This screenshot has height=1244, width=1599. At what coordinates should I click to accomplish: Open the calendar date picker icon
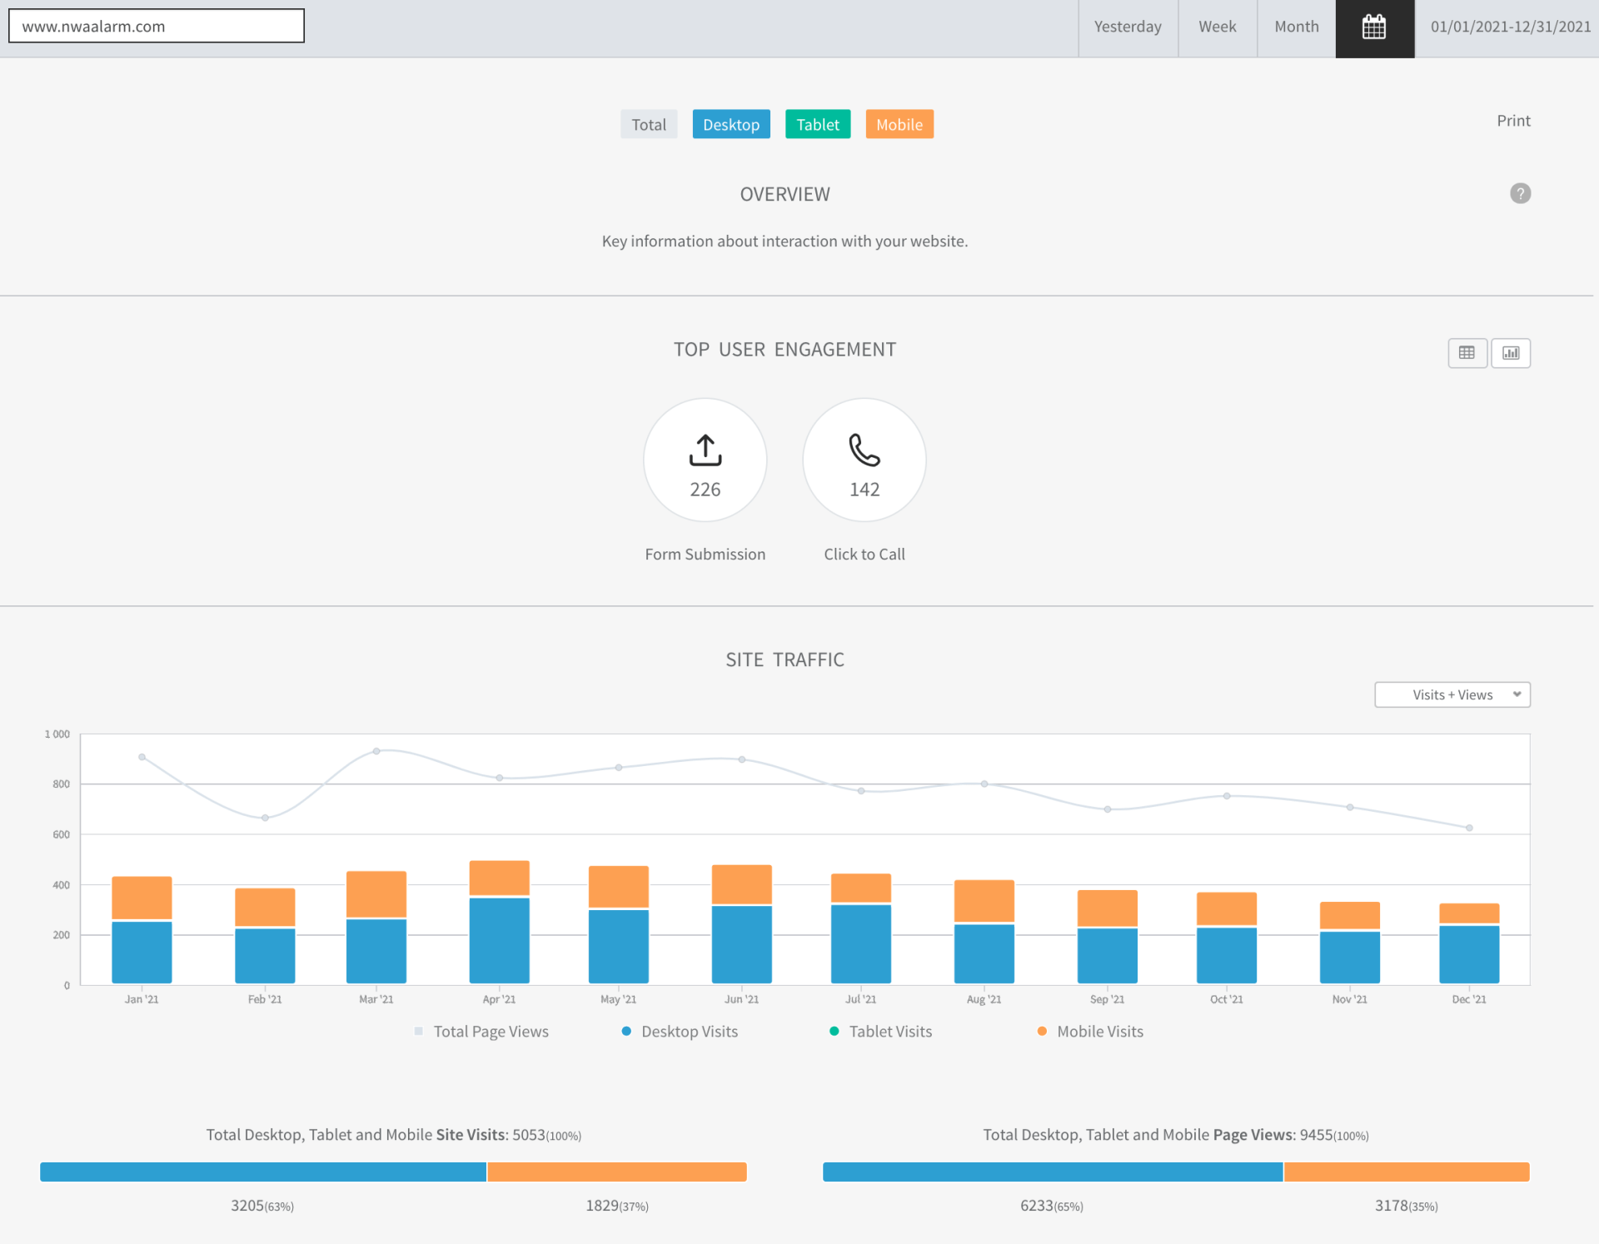click(x=1374, y=27)
